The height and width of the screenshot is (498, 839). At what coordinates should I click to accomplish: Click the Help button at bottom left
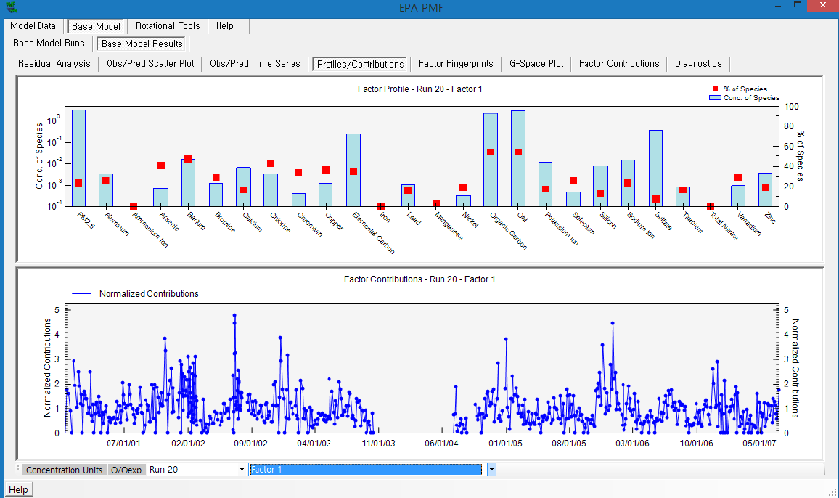tap(19, 489)
